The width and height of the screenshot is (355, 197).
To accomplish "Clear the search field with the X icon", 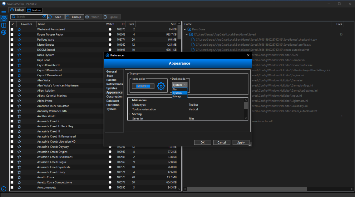I will tap(44, 17).
